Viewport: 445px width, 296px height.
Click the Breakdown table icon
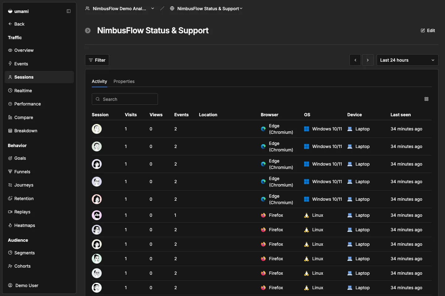10,131
